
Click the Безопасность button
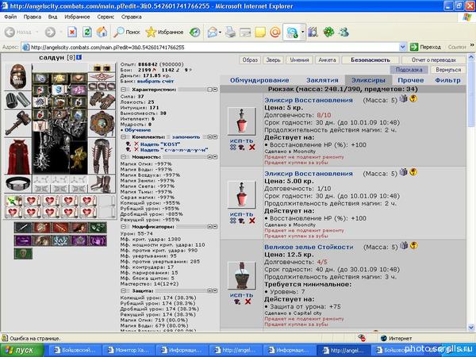click(370, 59)
